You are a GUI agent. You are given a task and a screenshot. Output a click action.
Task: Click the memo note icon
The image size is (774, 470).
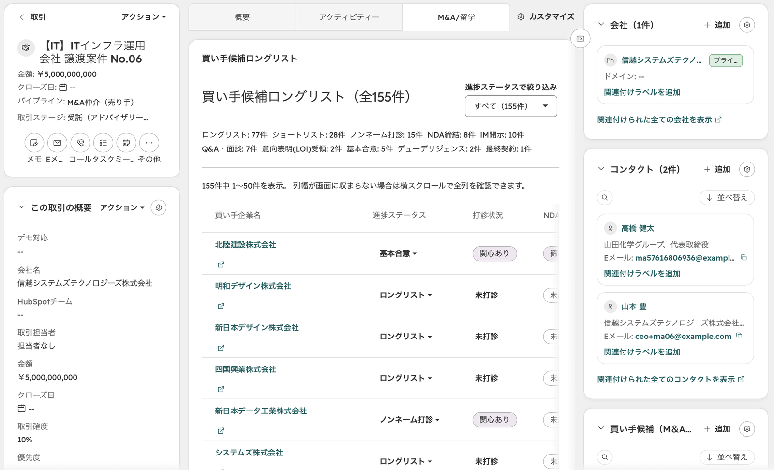[34, 143]
